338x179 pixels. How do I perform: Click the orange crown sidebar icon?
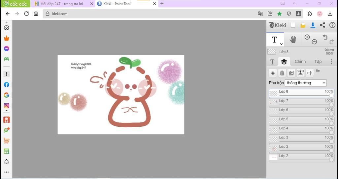7,38
